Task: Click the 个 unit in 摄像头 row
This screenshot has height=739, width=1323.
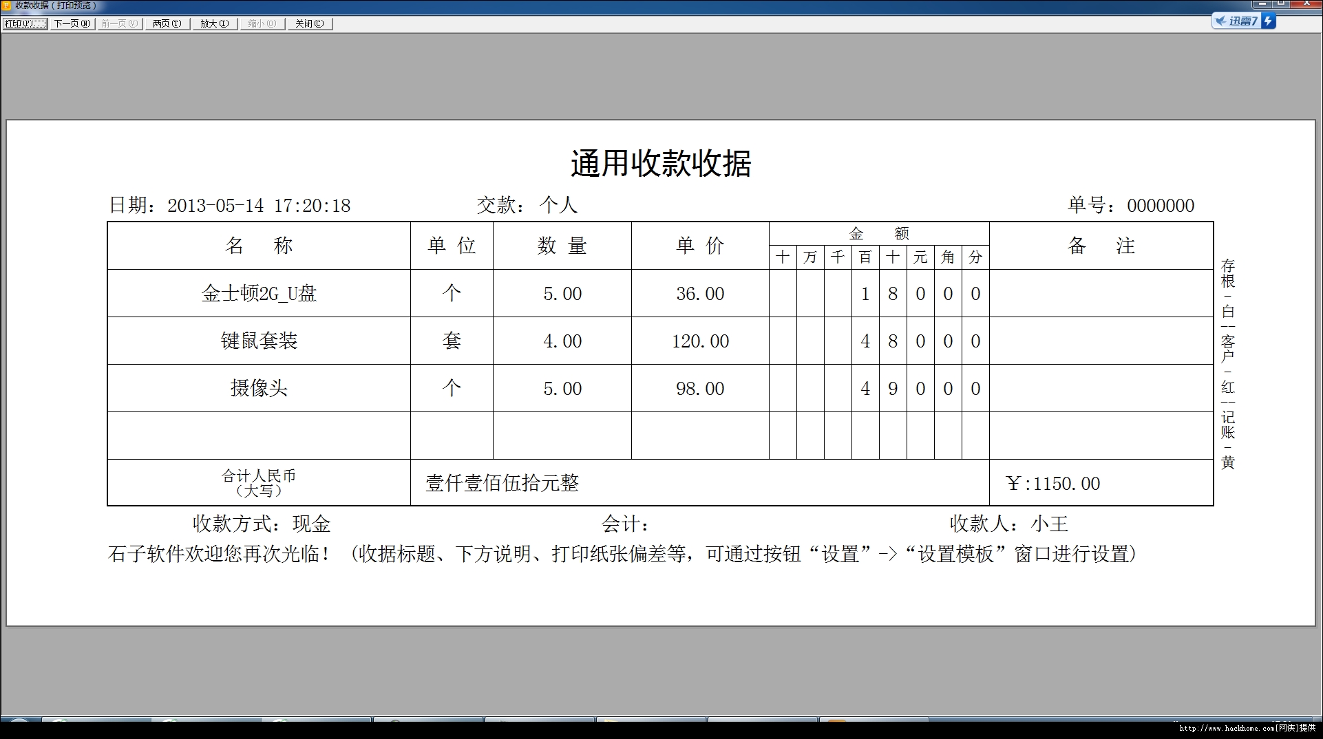Action: click(452, 387)
